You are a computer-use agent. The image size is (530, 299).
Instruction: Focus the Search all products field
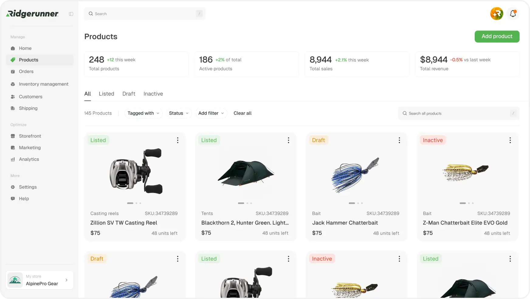(x=459, y=113)
